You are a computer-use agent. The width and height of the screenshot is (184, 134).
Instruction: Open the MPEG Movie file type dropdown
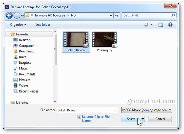[147, 110]
